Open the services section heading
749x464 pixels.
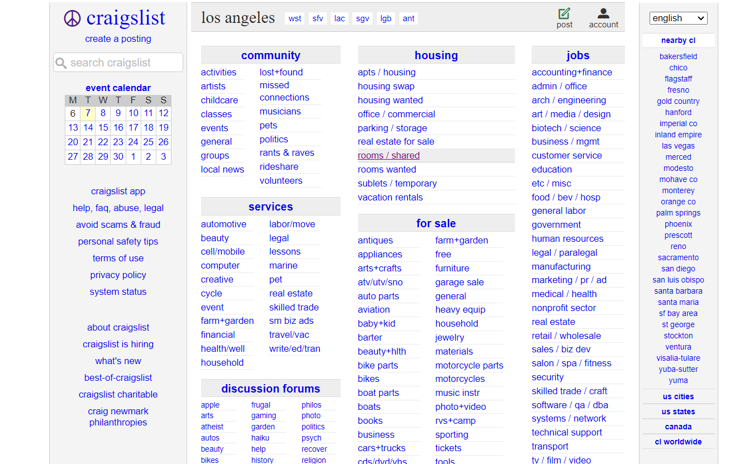click(271, 207)
